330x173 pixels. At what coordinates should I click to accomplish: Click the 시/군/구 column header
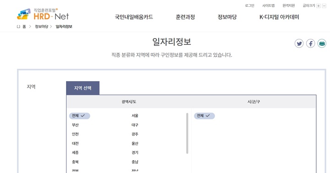tap(253, 102)
